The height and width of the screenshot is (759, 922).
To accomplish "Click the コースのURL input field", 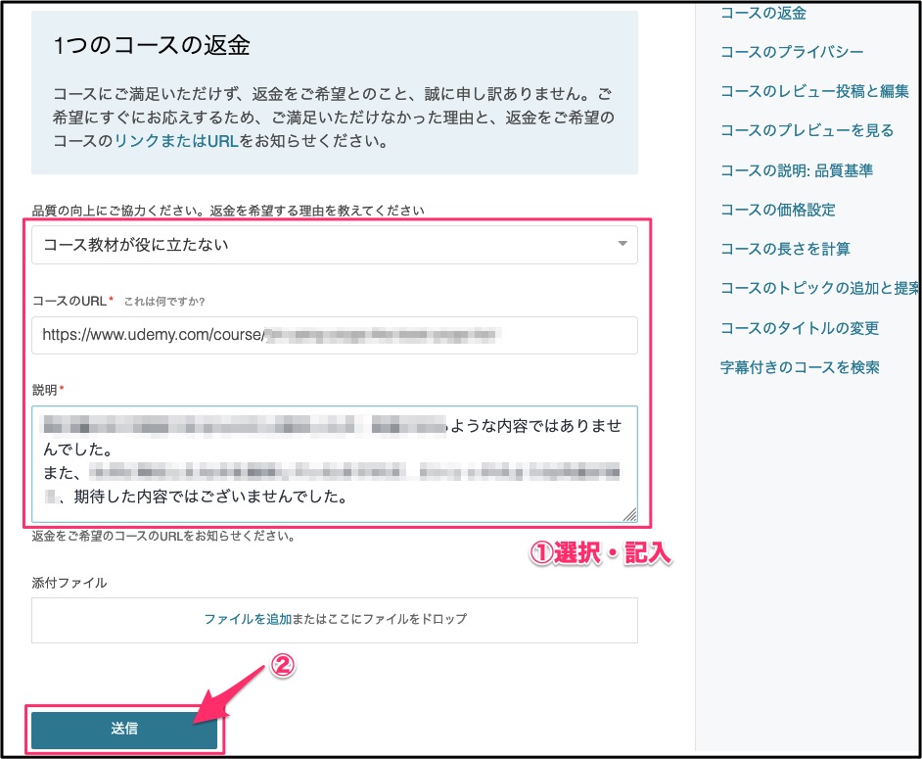I will click(x=334, y=335).
